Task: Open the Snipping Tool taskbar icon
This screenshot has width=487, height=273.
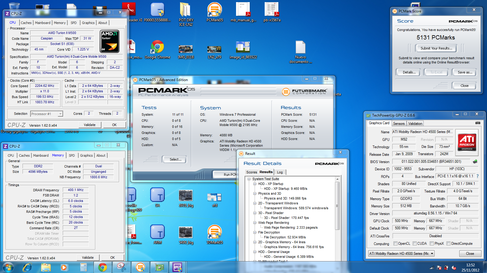Action: pyautogui.click(x=121, y=267)
